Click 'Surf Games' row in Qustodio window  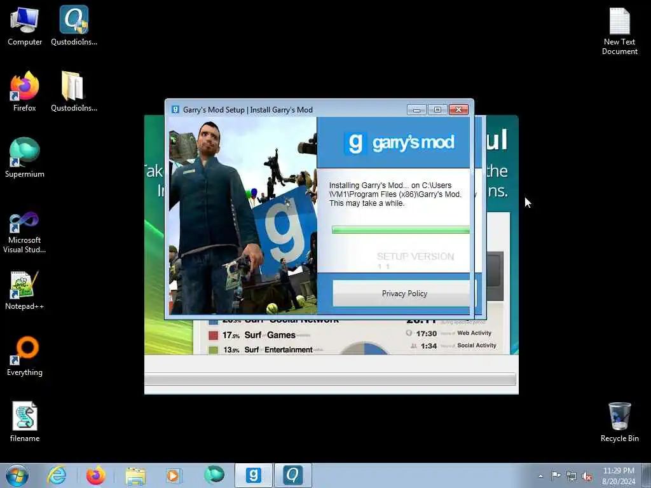click(x=260, y=335)
